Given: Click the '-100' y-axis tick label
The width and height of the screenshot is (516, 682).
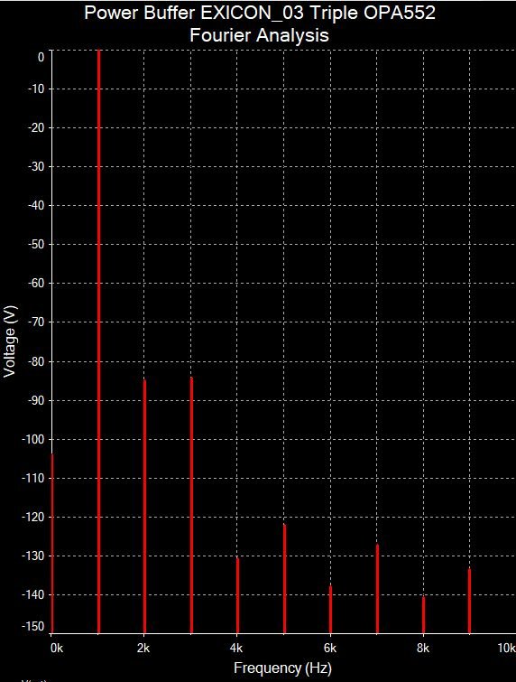Looking at the screenshot, I should [x=33, y=439].
